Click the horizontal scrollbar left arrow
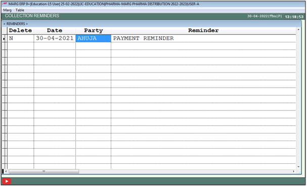This screenshot has width=307, height=186. click(x=6, y=171)
